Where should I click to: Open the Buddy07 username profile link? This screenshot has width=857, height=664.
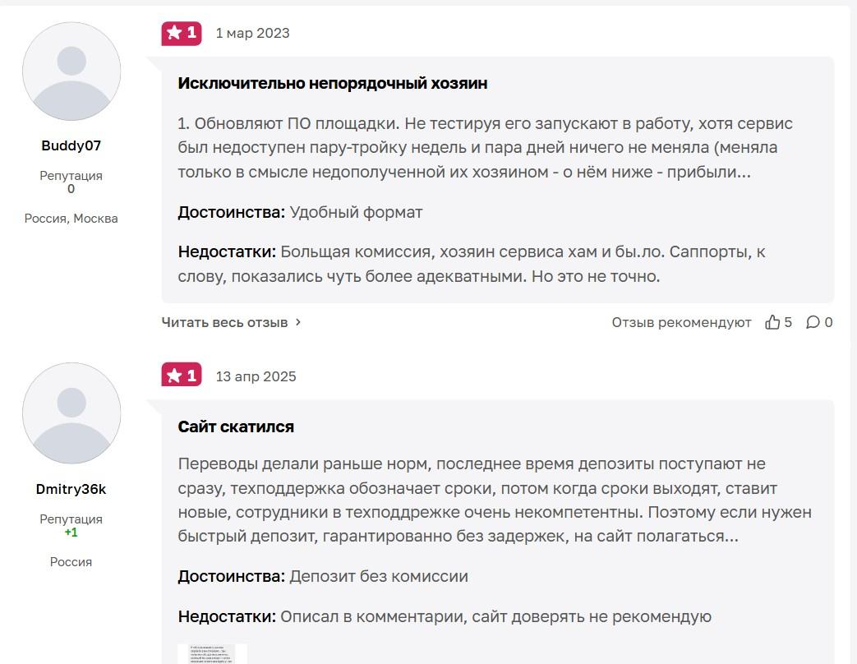pyautogui.click(x=71, y=145)
